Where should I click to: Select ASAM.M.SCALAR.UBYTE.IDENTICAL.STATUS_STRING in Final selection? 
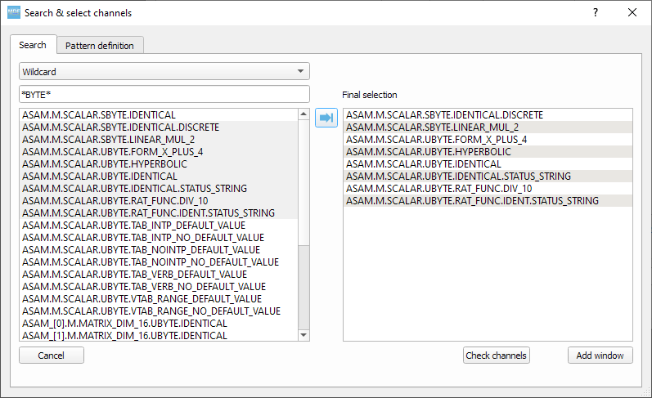click(x=488, y=177)
